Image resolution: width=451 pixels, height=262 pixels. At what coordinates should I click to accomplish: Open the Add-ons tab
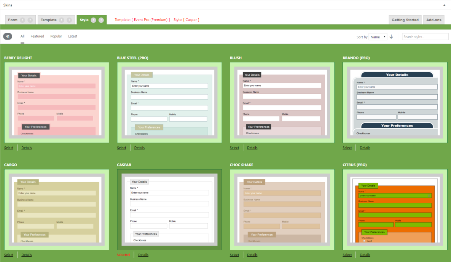pos(433,20)
